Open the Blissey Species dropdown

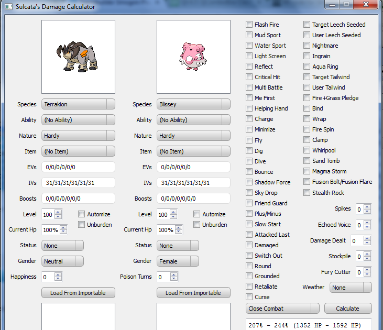pyautogui.click(x=193, y=104)
